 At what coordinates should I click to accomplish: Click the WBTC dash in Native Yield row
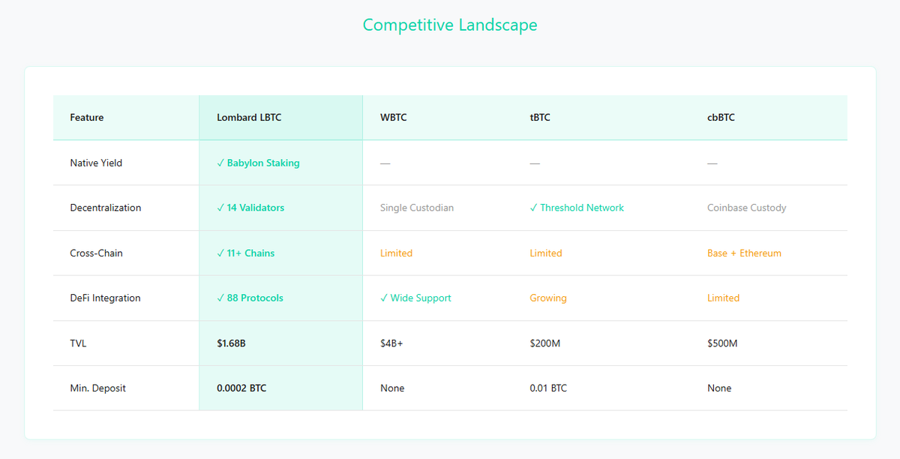click(x=385, y=163)
